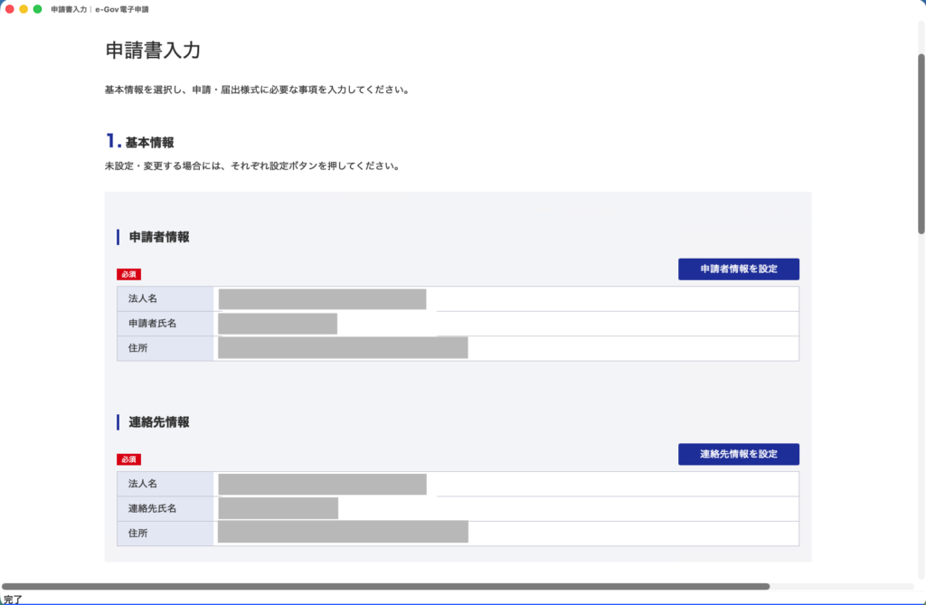Click the 必須 badge above 連絡先情報 table
926x605 pixels.
coord(128,459)
